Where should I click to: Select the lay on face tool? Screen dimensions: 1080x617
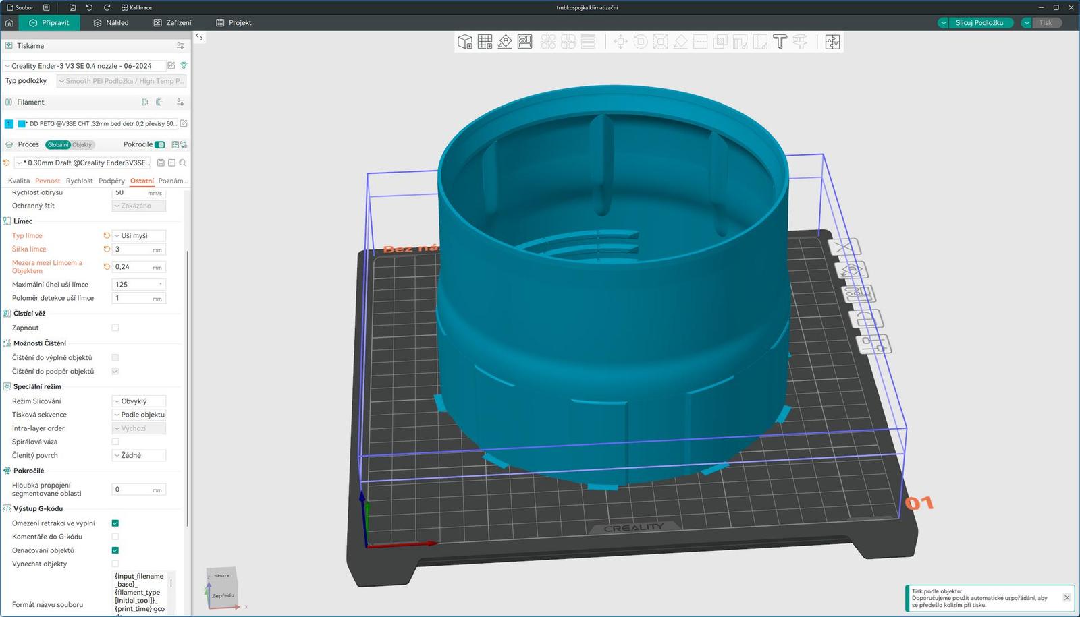coord(680,42)
